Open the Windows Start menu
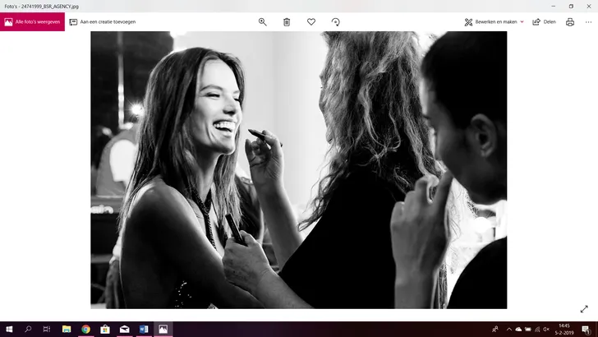 pos(9,329)
